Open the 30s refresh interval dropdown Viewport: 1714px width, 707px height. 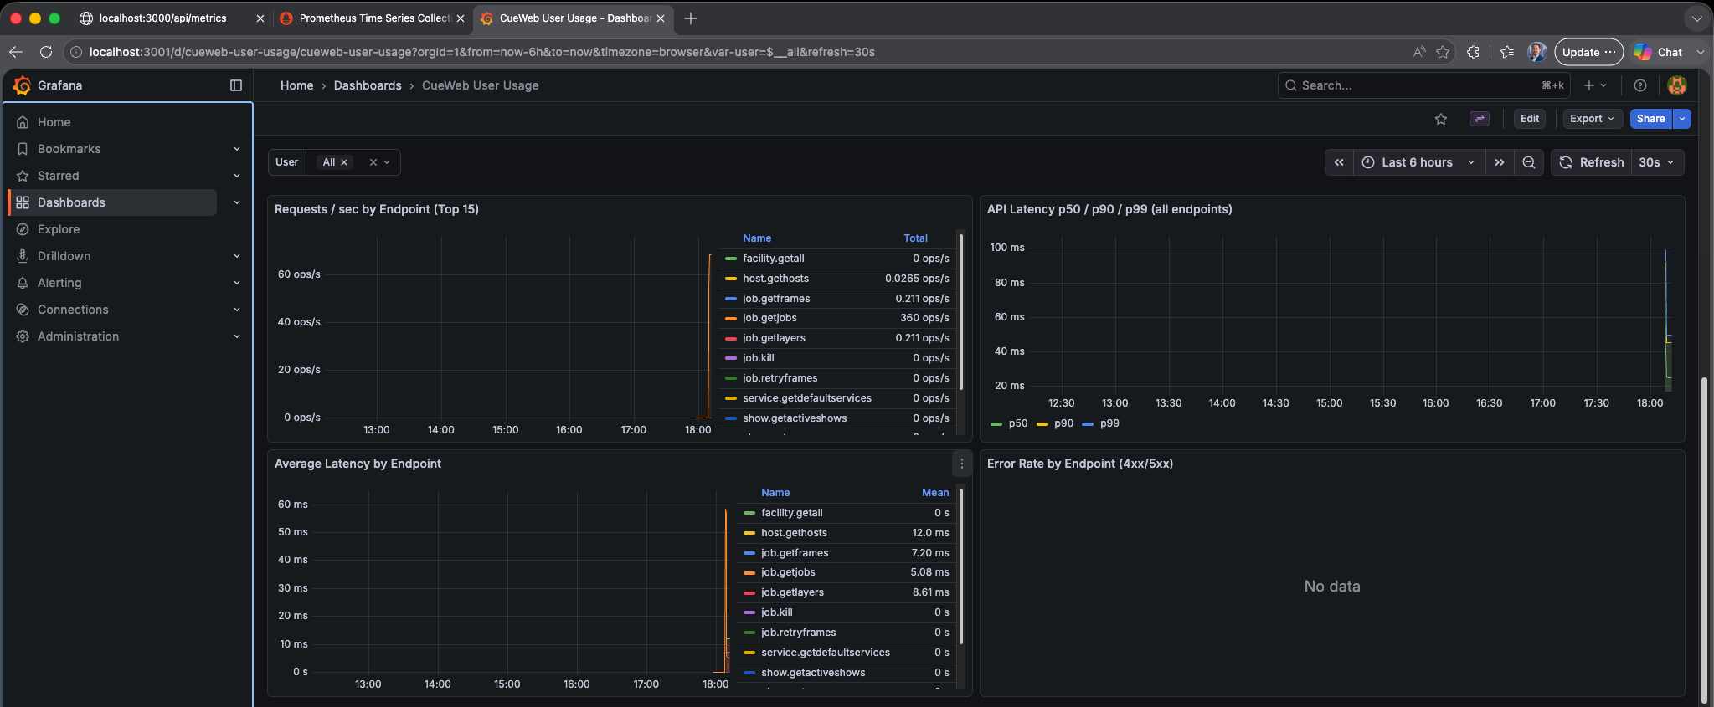coord(1657,162)
